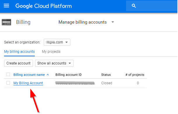Open the Manage billing accounts dropdown
The width and height of the screenshot is (178, 114).
(x=86, y=22)
